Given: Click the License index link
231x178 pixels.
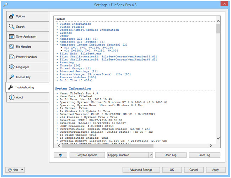Looking at the screenshot, I should coord(66,33).
